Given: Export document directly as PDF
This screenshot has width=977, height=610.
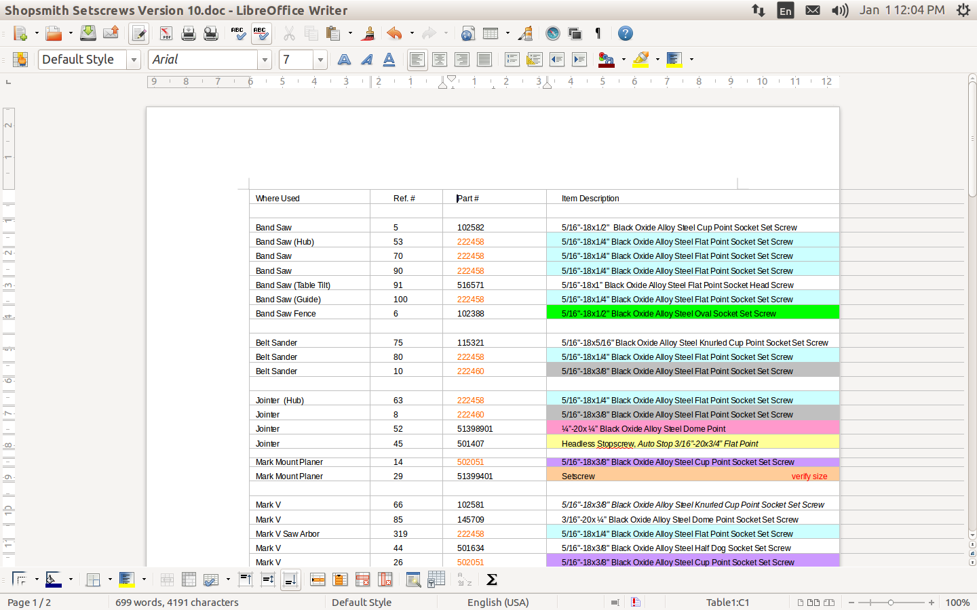Looking at the screenshot, I should pyautogui.click(x=166, y=33).
